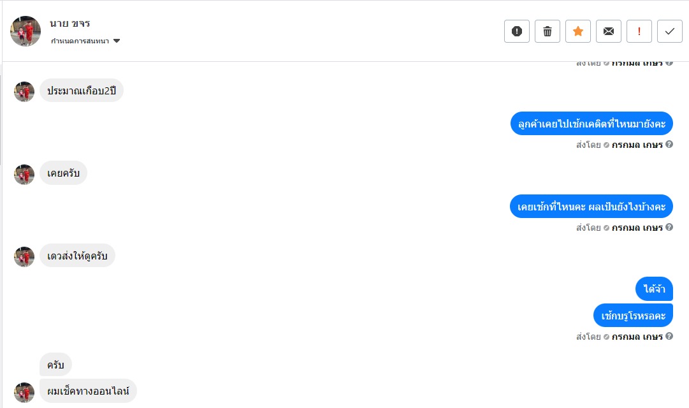
Task: Open the นาย ขจร contact name
Action: (x=70, y=24)
